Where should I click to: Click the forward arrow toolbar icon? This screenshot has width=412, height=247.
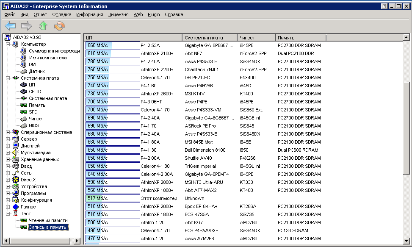point(27,26)
